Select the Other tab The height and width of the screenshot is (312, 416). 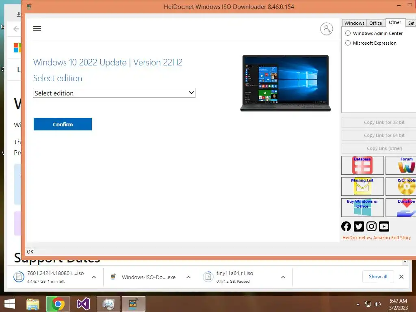tap(395, 23)
